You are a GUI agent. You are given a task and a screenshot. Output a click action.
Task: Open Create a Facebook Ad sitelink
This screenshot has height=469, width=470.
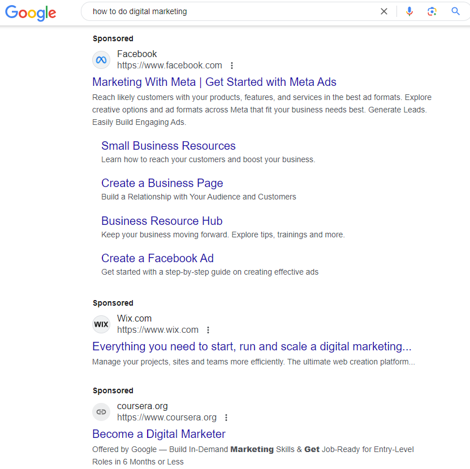pyautogui.click(x=157, y=258)
